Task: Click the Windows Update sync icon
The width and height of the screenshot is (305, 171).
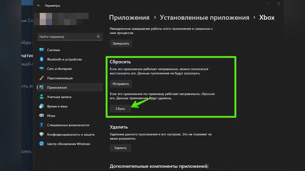Action: 42,144
